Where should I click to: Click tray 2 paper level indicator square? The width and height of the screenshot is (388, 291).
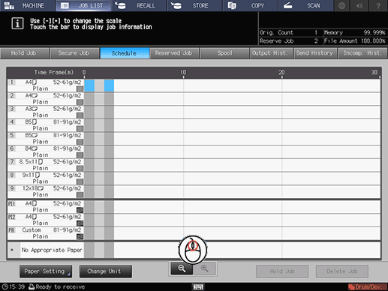(80, 102)
